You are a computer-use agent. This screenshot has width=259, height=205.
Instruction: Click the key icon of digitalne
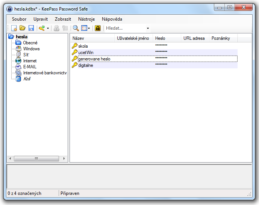(75, 65)
